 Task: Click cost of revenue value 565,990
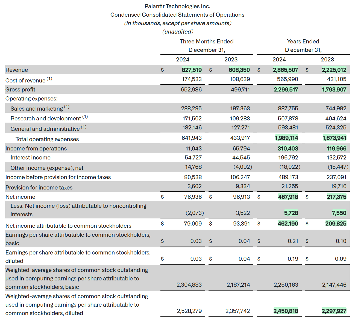[x=288, y=79]
